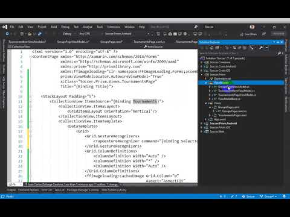Open the Tools menu
This screenshot has width=290, height=217.
pyautogui.click(x=100, y=27)
